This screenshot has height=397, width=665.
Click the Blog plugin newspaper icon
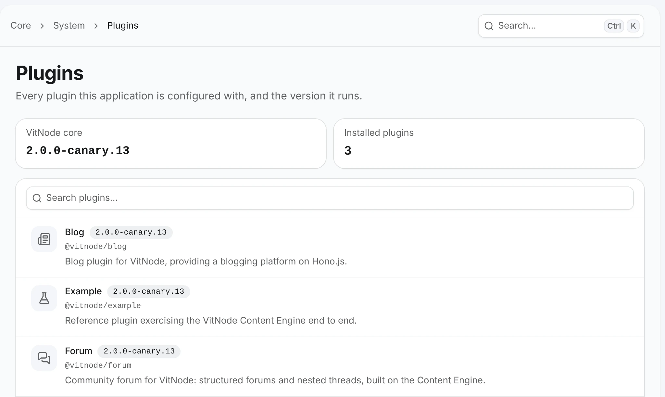[x=44, y=239]
